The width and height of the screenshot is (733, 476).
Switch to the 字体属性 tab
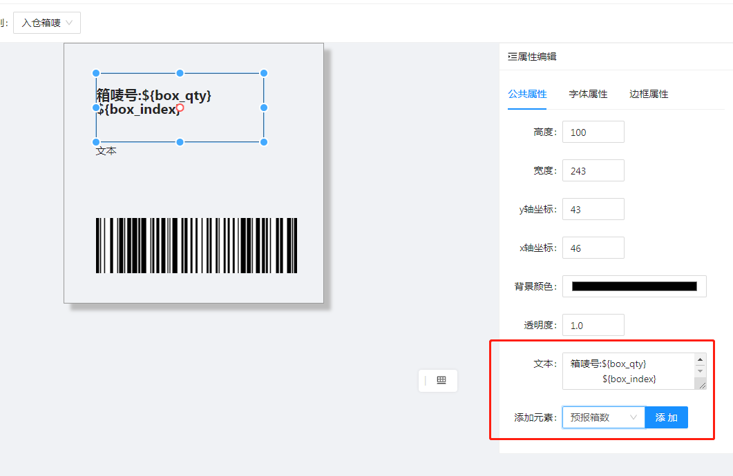588,94
